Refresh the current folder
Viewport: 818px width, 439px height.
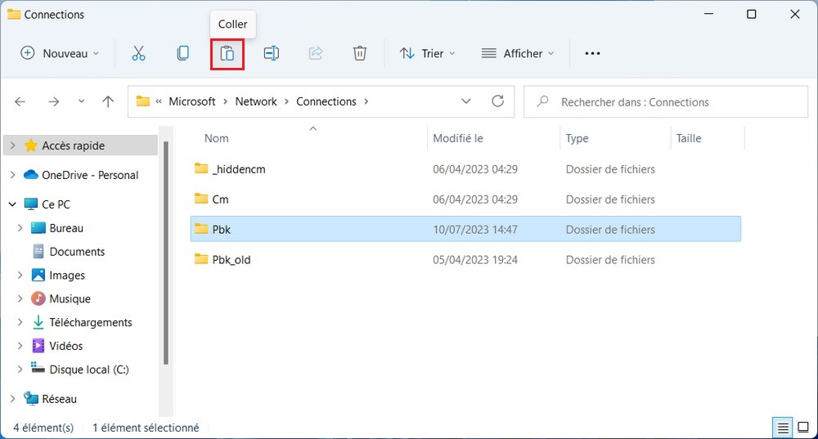498,101
